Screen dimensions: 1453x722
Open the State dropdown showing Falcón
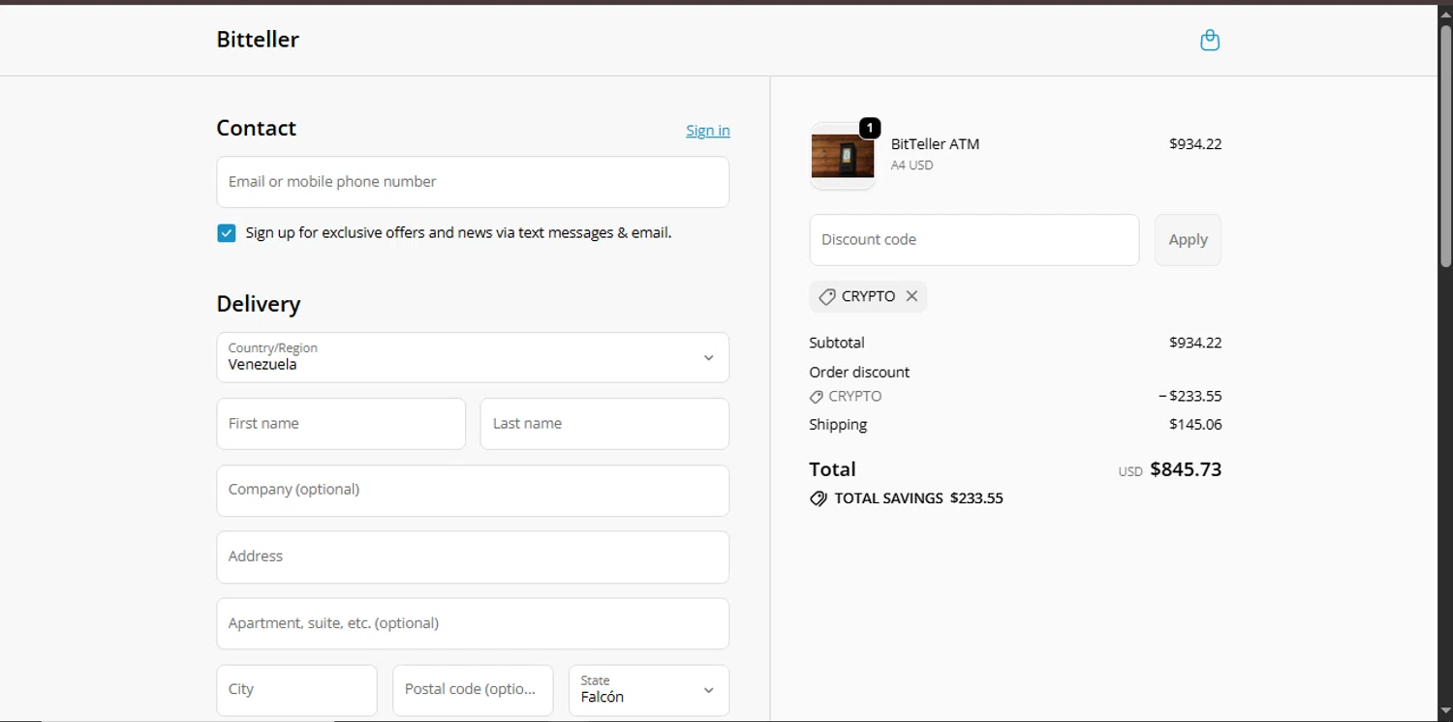649,690
